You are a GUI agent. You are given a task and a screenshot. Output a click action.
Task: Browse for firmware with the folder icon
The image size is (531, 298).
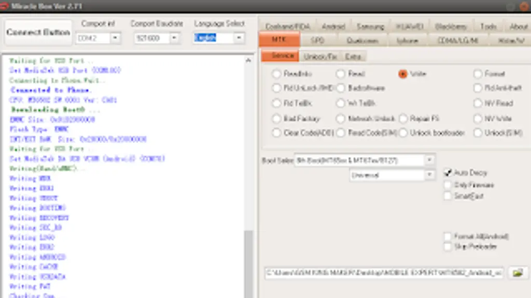tap(518, 273)
